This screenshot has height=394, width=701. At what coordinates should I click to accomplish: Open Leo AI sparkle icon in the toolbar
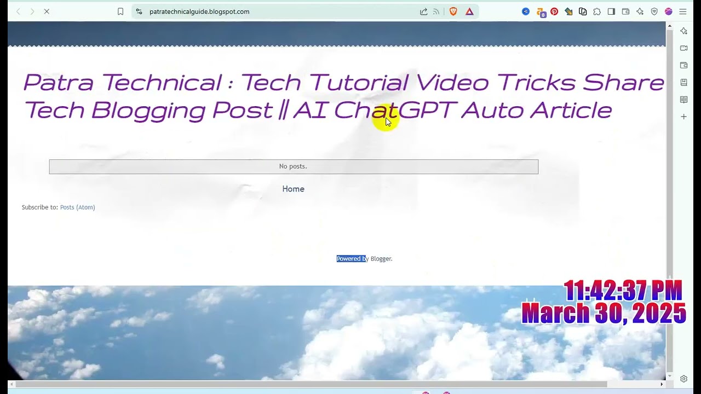pyautogui.click(x=640, y=11)
